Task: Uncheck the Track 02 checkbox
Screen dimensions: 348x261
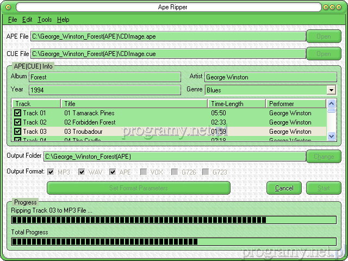Action: (17, 122)
